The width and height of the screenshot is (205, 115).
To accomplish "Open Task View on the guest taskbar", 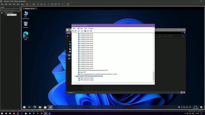I will click(29, 107).
